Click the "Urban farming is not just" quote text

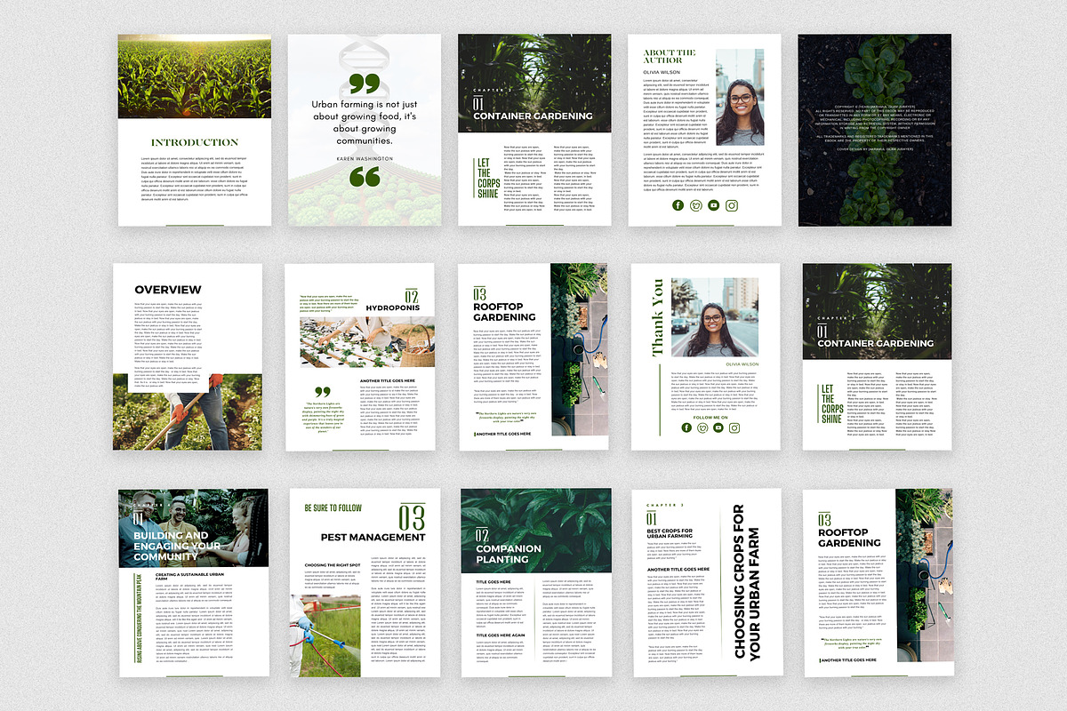point(365,104)
